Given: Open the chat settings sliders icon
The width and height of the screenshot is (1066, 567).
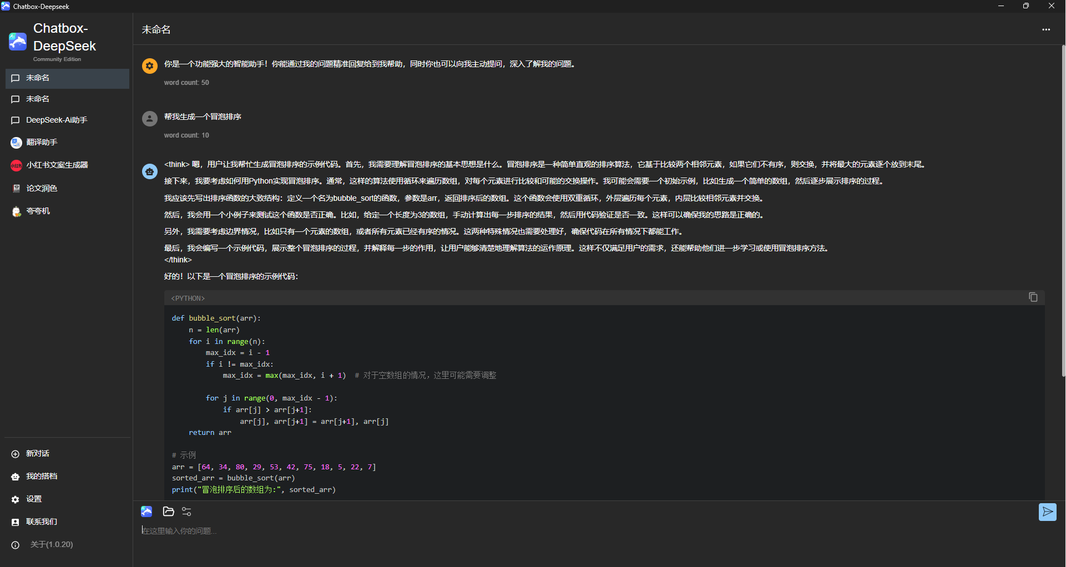Looking at the screenshot, I should pyautogui.click(x=187, y=512).
